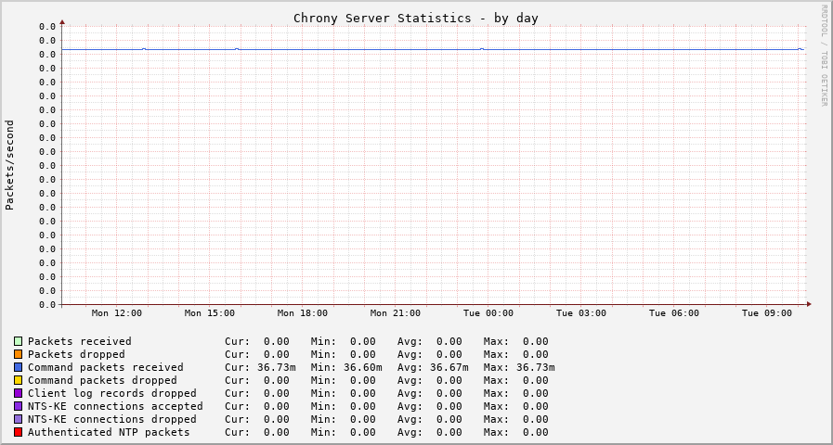The height and width of the screenshot is (445, 833).
Task: Select the 'Client log records dropped' legend label
Action: (112, 393)
